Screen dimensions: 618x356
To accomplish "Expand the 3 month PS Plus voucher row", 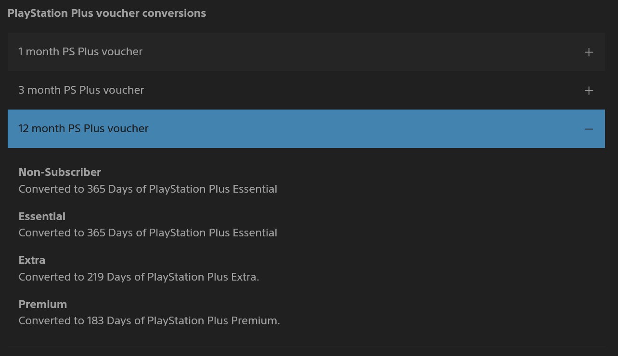I will point(306,90).
